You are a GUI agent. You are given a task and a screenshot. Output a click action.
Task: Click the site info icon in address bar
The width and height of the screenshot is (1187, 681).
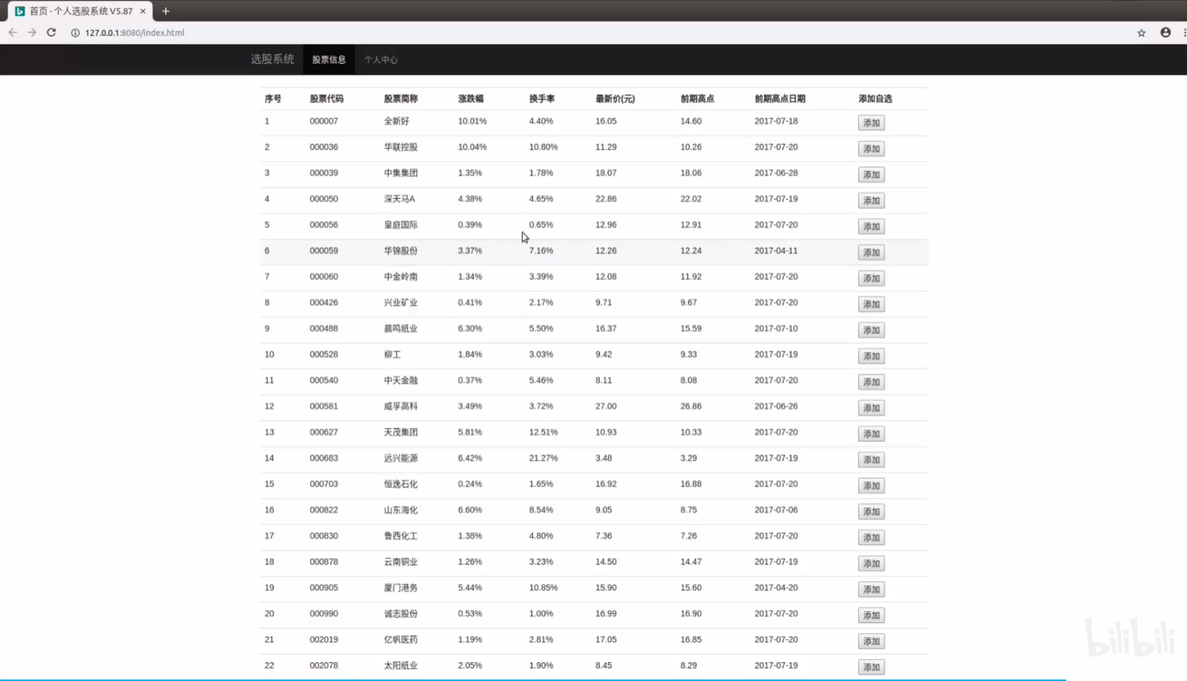click(x=75, y=33)
